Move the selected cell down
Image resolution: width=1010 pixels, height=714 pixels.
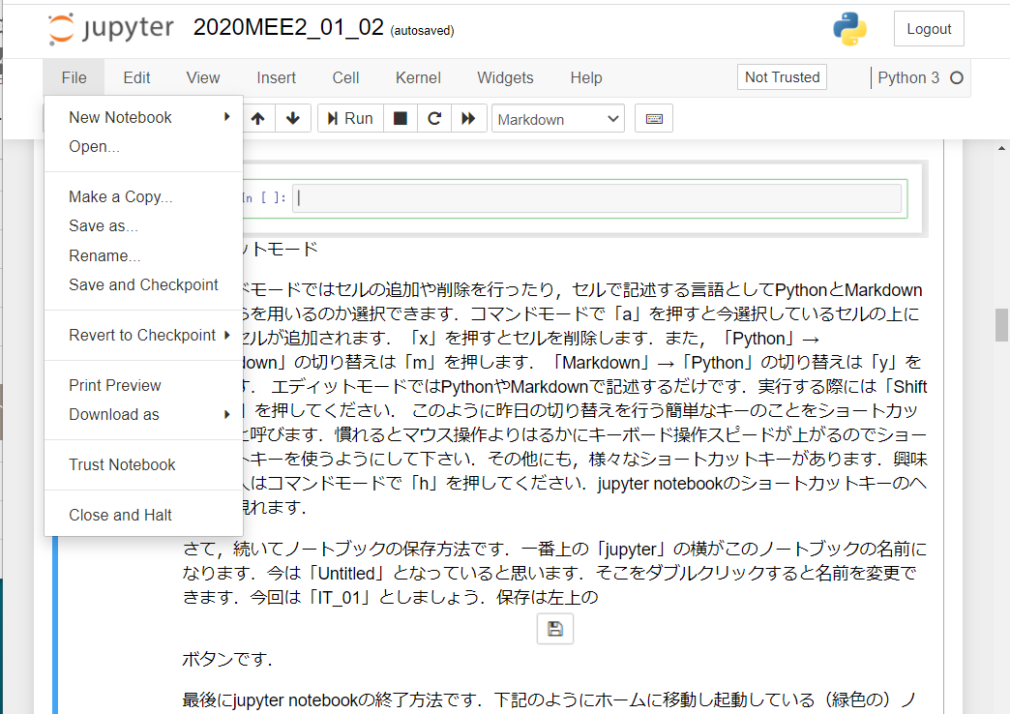[x=292, y=118]
